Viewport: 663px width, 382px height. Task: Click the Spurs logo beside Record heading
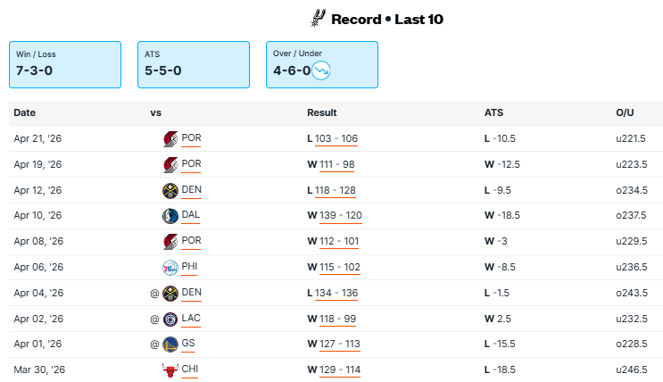[319, 18]
